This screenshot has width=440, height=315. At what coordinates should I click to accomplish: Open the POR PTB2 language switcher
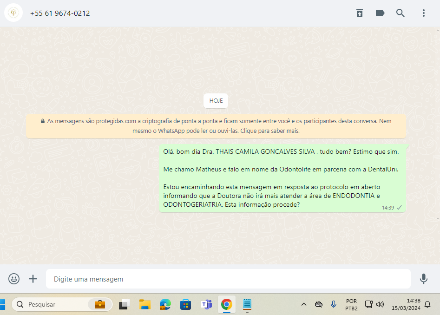[351, 305]
